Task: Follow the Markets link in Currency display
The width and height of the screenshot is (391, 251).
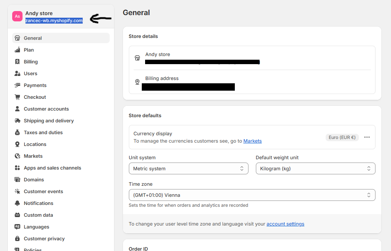Action: pos(253,141)
